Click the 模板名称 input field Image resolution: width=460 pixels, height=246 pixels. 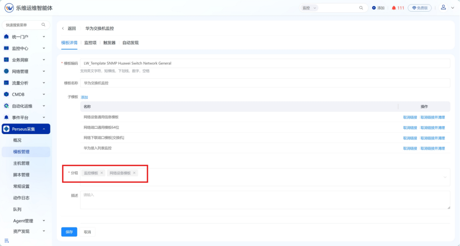265,83
